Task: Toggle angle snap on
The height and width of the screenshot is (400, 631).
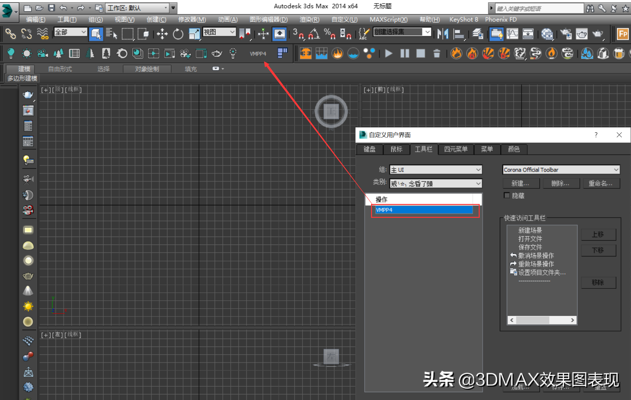Action: 314,34
